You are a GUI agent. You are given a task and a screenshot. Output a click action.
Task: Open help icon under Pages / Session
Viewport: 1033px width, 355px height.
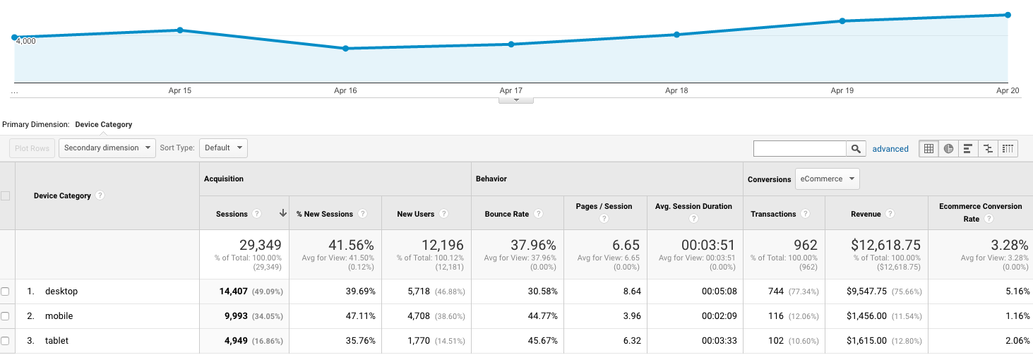tap(604, 219)
